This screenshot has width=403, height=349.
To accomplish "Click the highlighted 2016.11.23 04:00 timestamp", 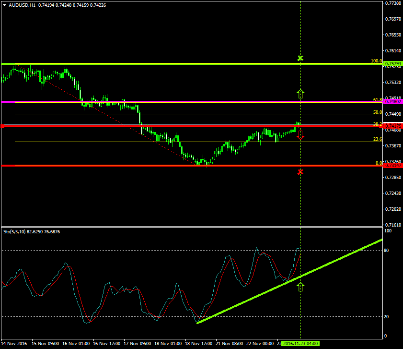I will pos(301,343).
